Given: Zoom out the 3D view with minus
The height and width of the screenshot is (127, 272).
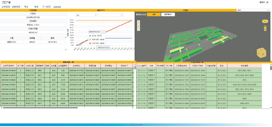Looking at the screenshot, I should pos(265,30).
